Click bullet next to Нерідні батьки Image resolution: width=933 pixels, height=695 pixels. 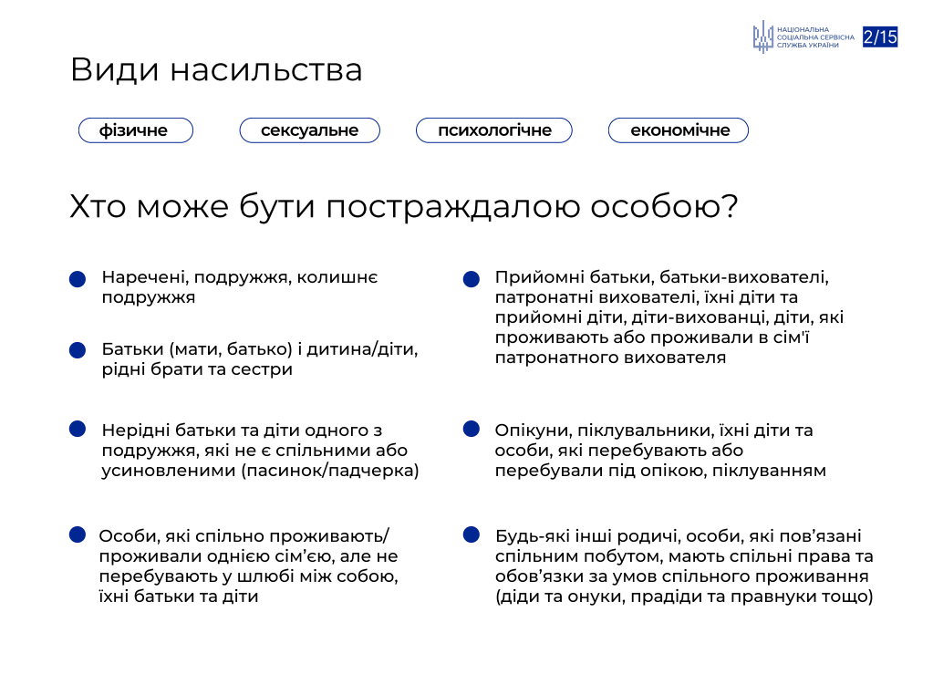coord(78,429)
